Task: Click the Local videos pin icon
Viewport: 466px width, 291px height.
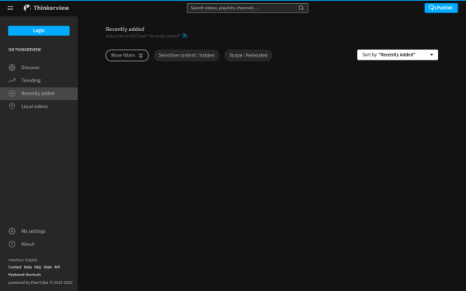Action: tap(12, 106)
